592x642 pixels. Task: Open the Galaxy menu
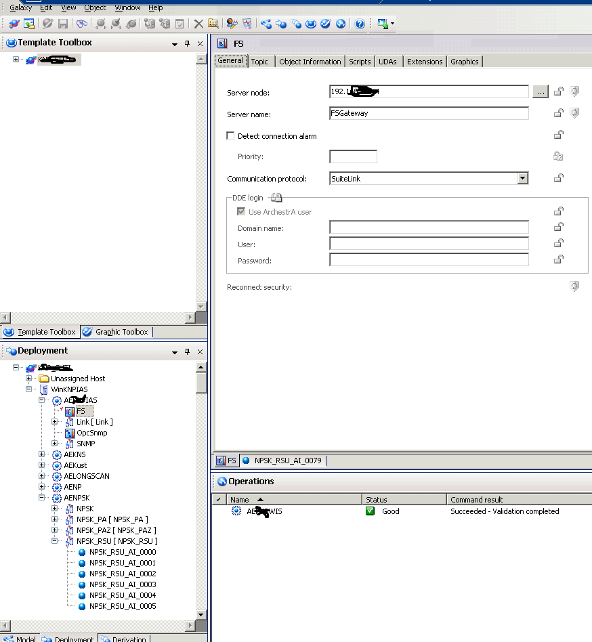[x=20, y=7]
